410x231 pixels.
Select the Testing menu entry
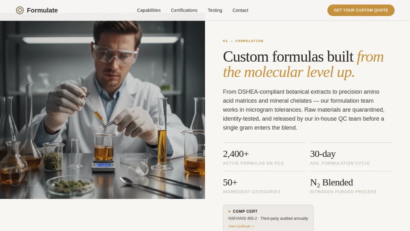coord(215,10)
